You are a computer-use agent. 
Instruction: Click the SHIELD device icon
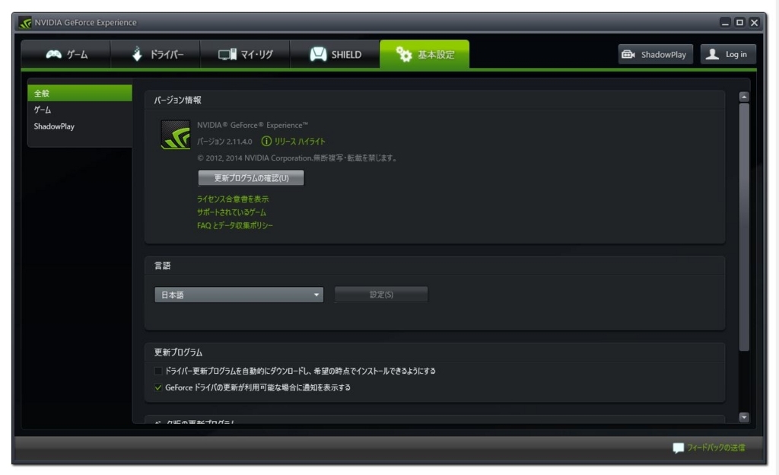(x=318, y=54)
